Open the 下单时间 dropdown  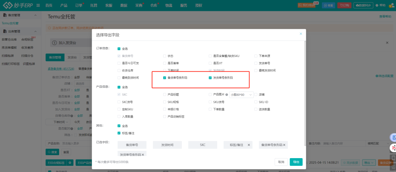pyautogui.click(x=58, y=122)
